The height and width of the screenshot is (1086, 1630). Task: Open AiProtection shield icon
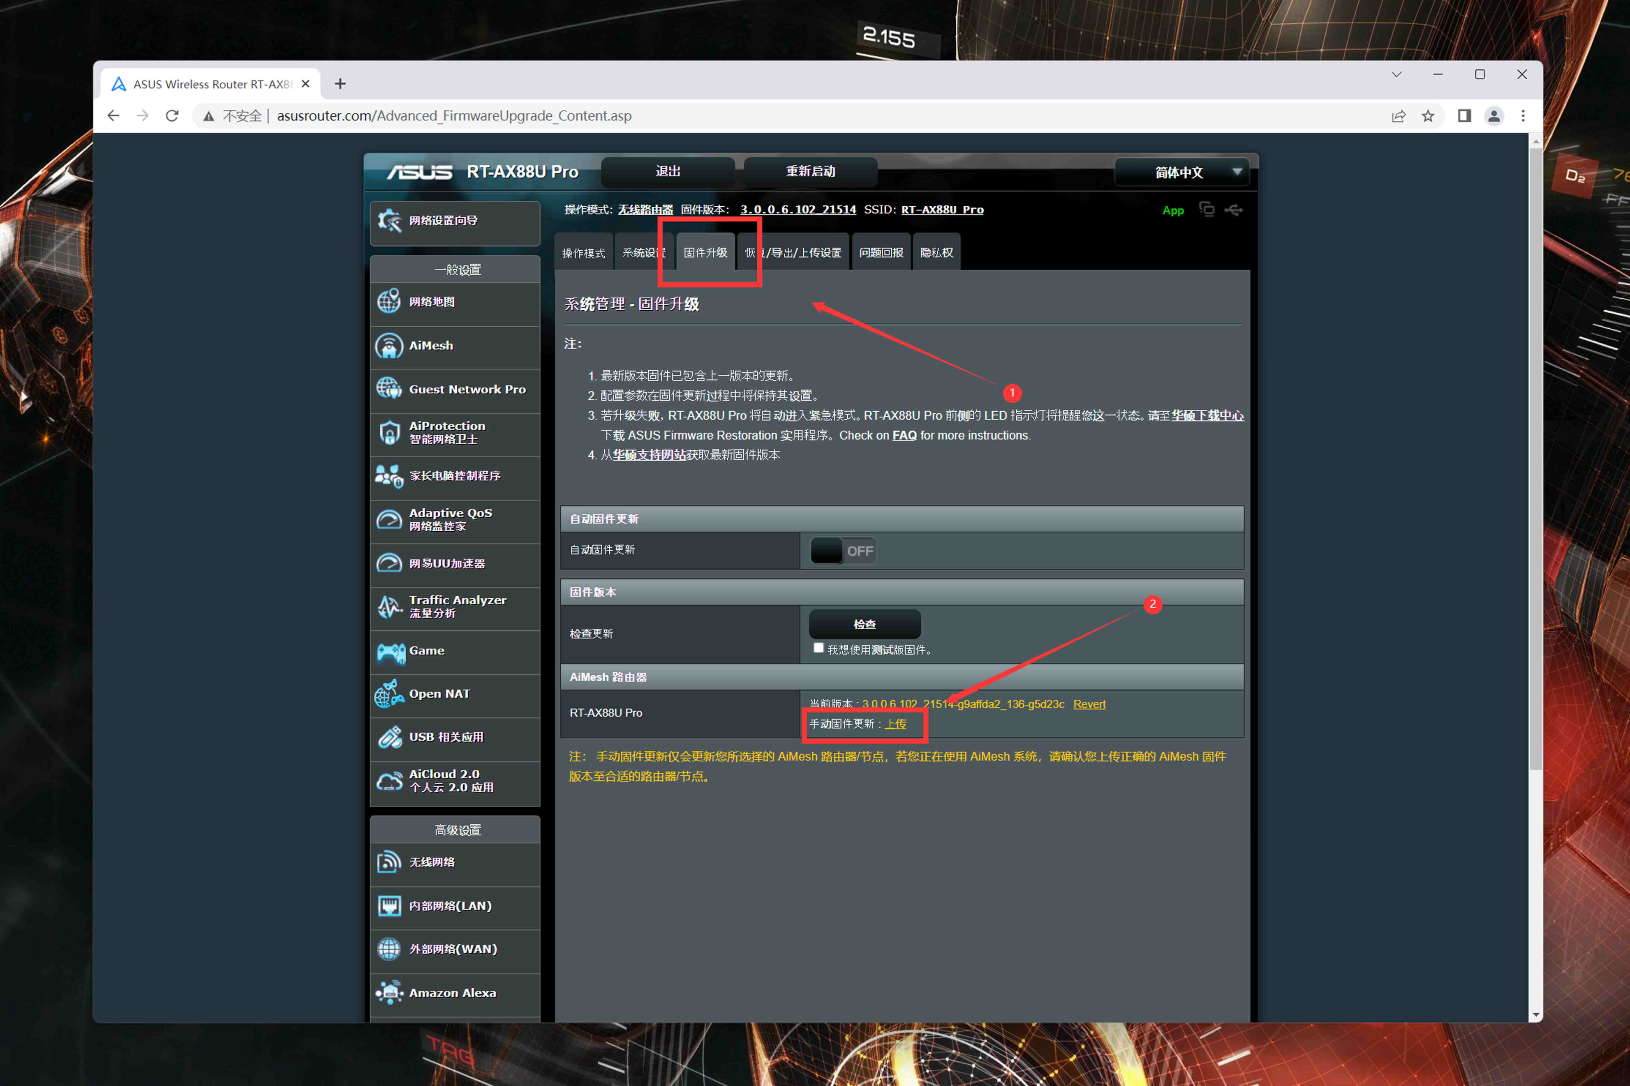point(389,433)
